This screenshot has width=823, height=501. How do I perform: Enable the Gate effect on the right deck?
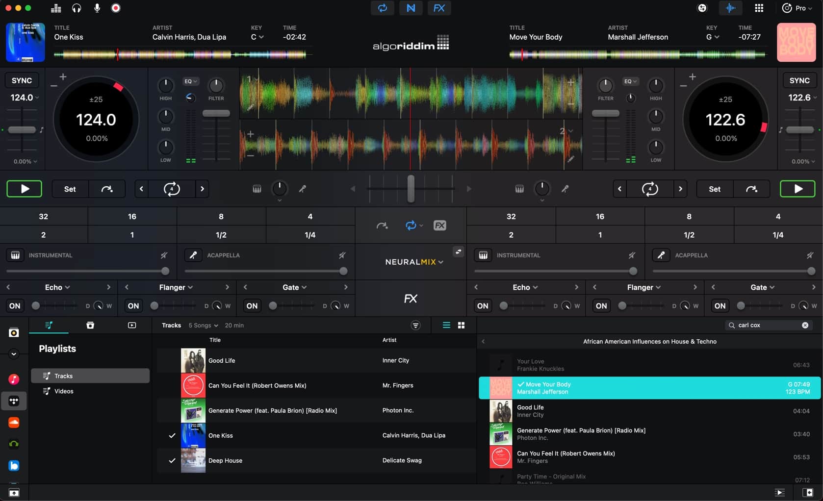pyautogui.click(x=720, y=305)
